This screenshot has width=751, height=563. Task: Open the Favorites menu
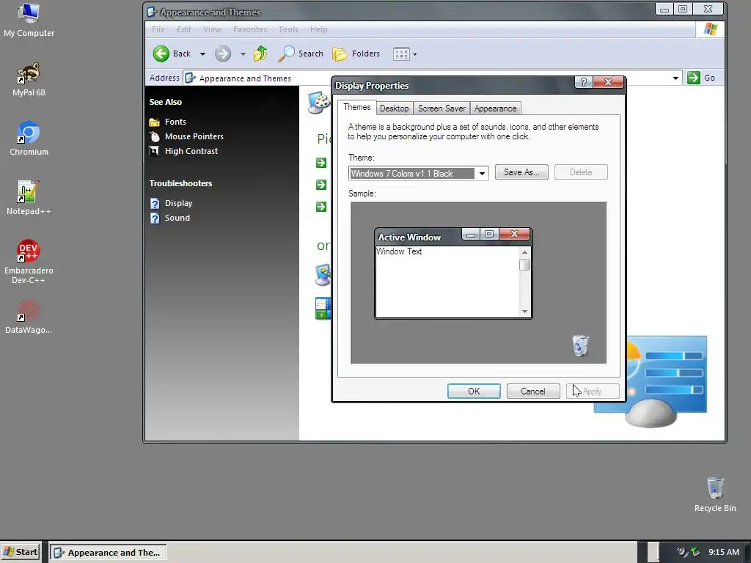[x=250, y=29]
